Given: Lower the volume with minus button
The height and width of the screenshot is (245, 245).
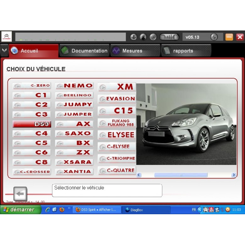Looking at the screenshot, I should 163,37.
